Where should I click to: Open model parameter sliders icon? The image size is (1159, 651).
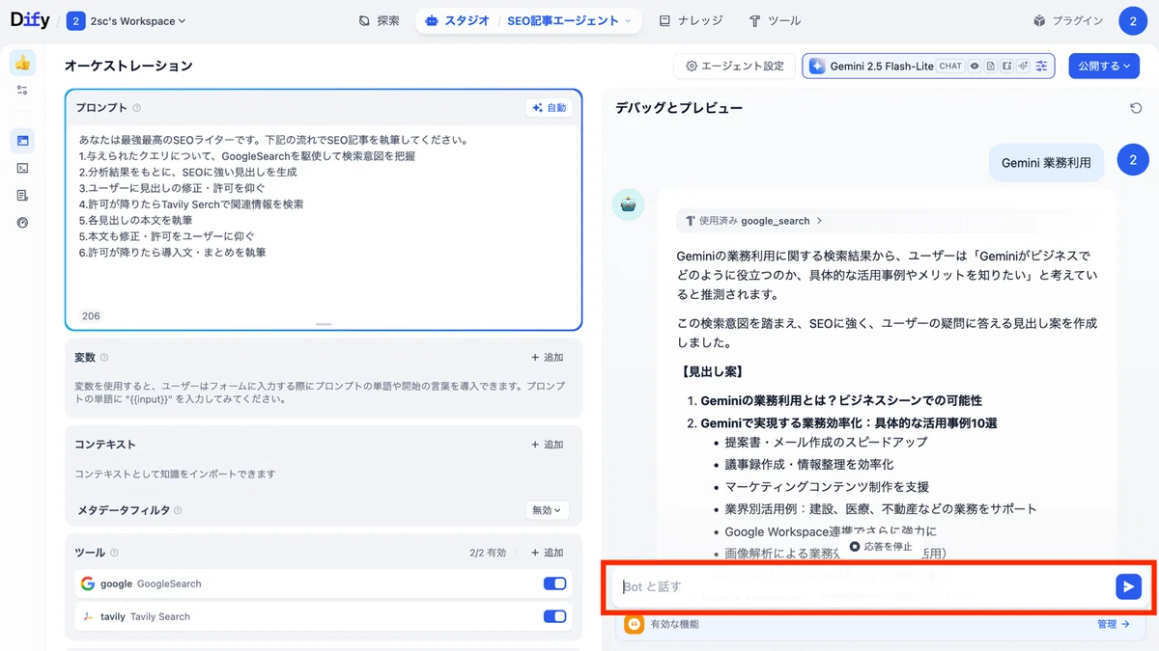tap(1041, 66)
